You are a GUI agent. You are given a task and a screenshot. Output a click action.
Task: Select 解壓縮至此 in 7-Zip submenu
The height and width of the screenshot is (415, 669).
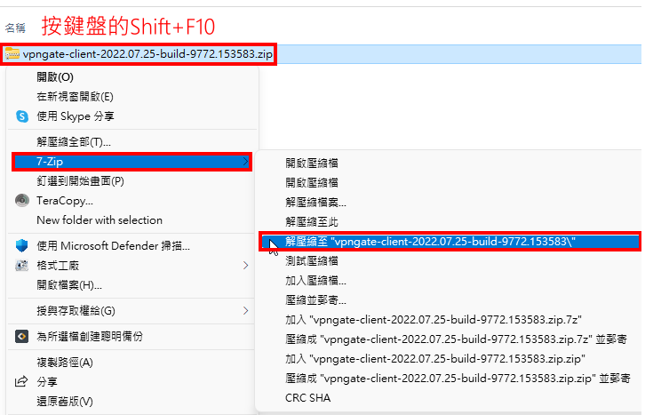click(x=312, y=221)
